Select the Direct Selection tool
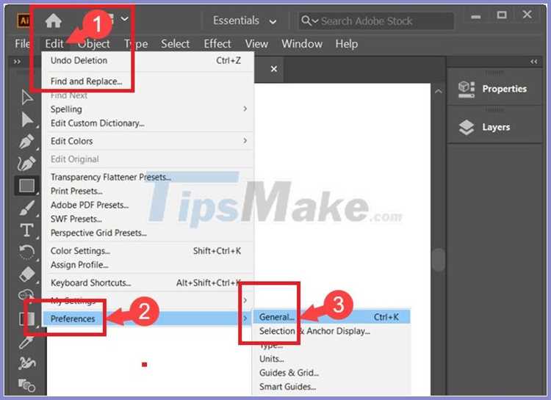This screenshot has height=400, width=551. (26, 120)
